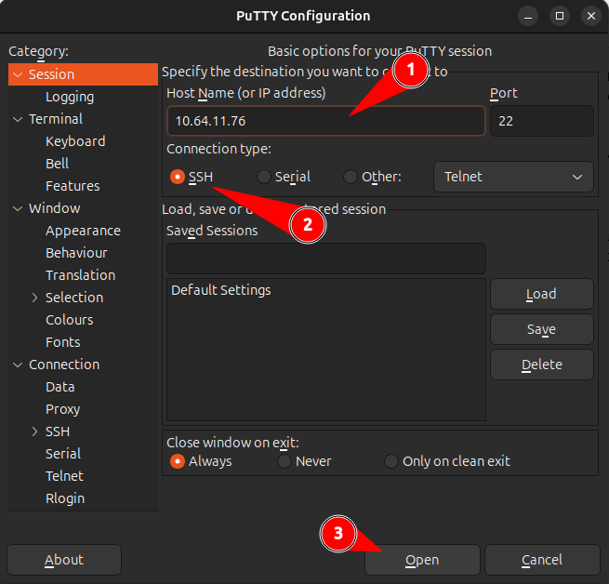Open the Colours settings
The image size is (609, 584).
coord(70,320)
